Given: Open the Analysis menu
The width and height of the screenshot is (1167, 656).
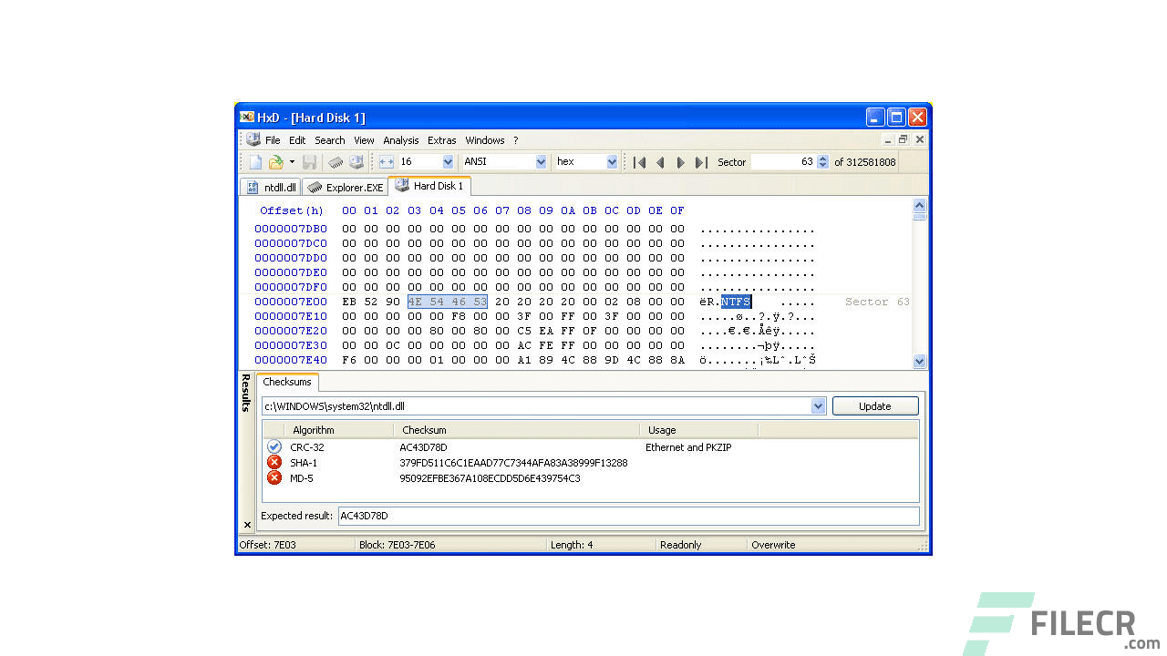Looking at the screenshot, I should pyautogui.click(x=401, y=140).
